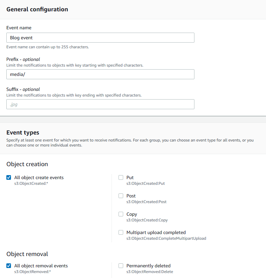Screen dimensions: 266x278
Task: Click the Prefix - optional label
Action: pyautogui.click(x=23, y=59)
